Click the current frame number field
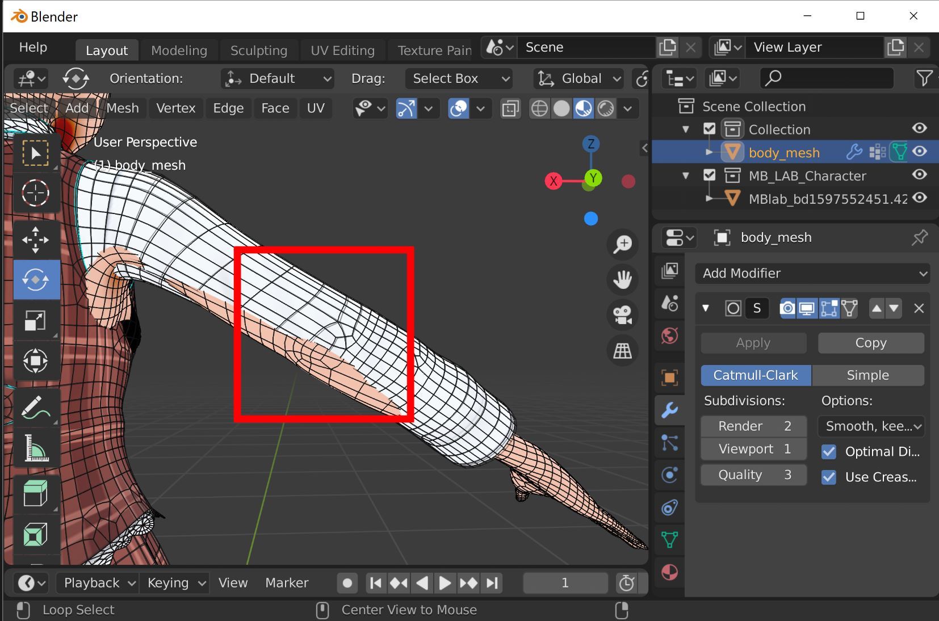 click(x=564, y=583)
